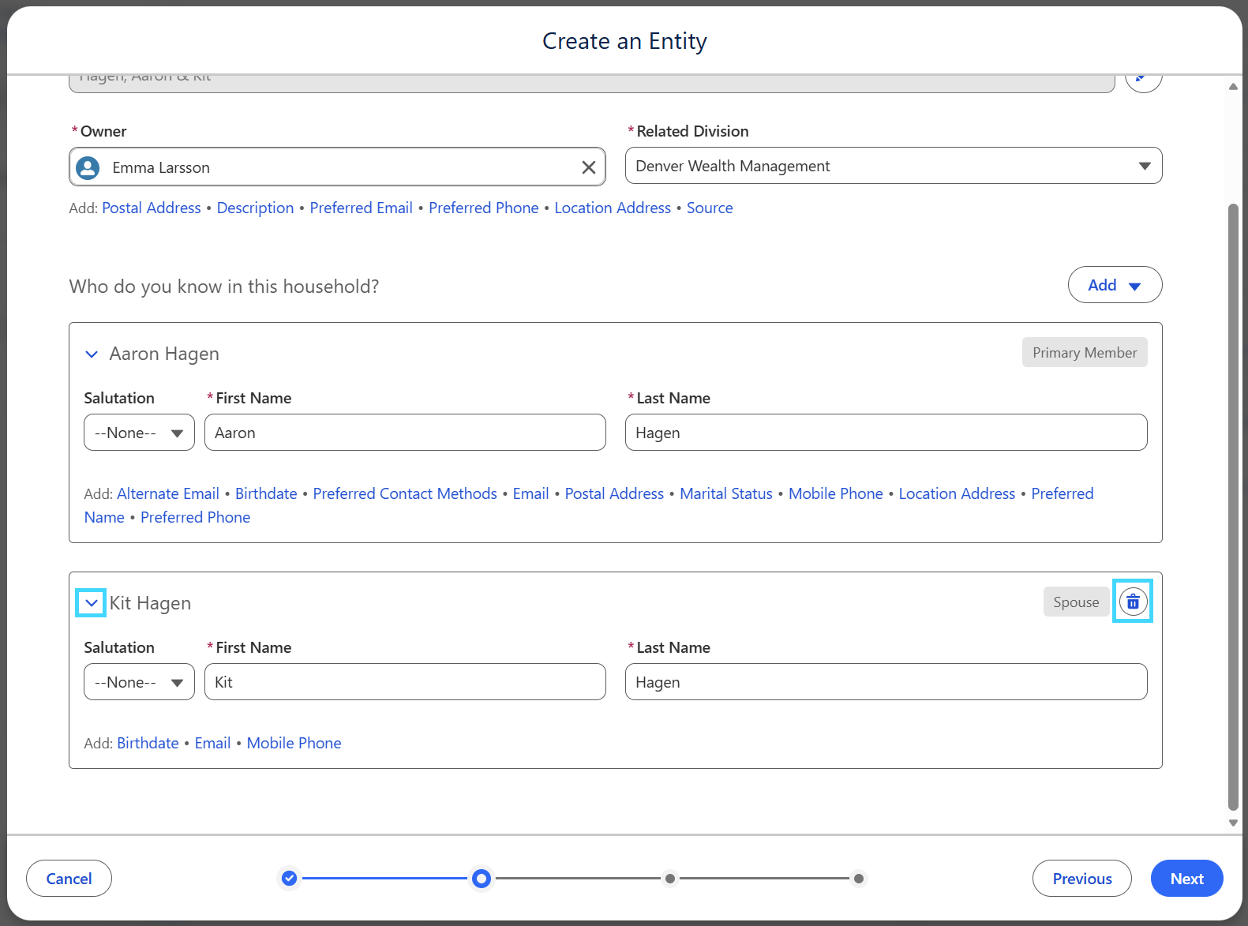Add Location Address for Aaron Hagen
Image resolution: width=1248 pixels, height=926 pixels.
[957, 493]
